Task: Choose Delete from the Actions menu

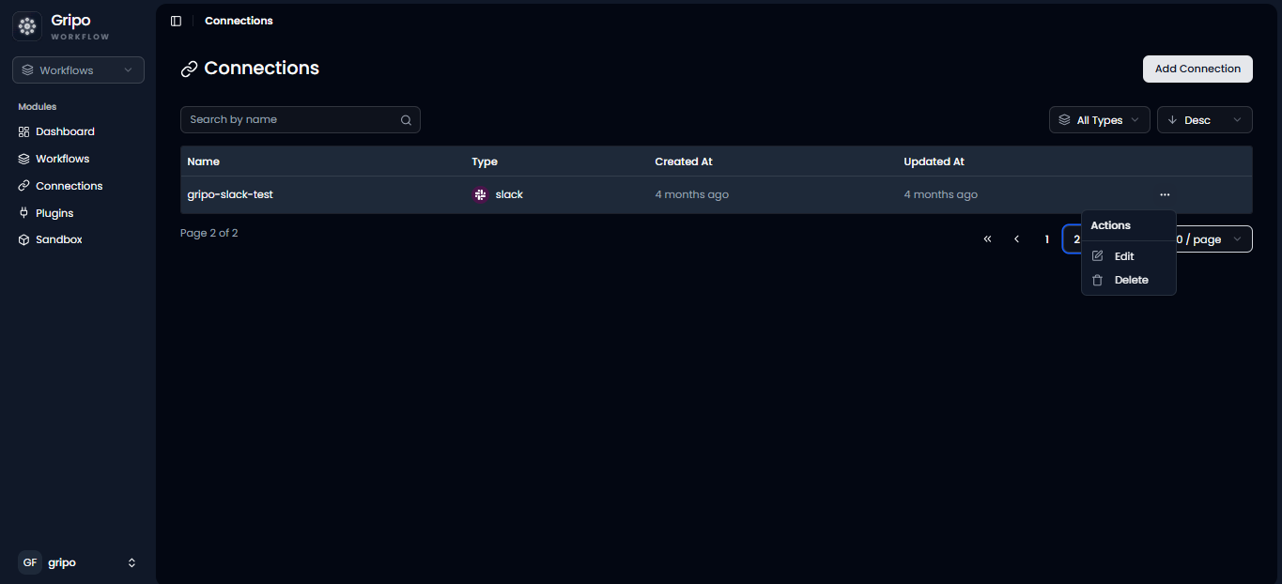Action: pos(1129,280)
